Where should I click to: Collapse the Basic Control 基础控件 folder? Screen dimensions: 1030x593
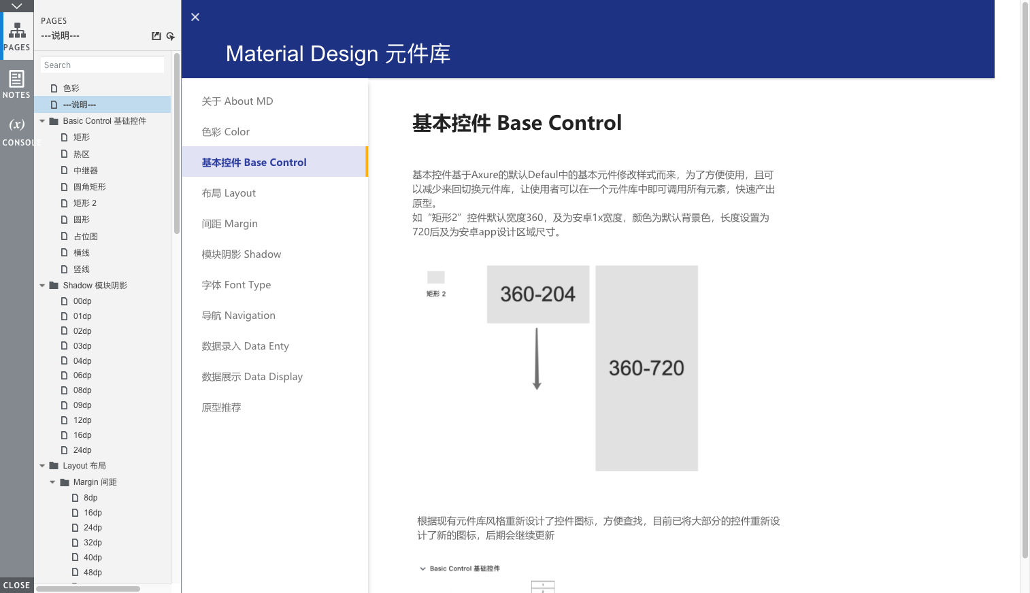pos(42,121)
